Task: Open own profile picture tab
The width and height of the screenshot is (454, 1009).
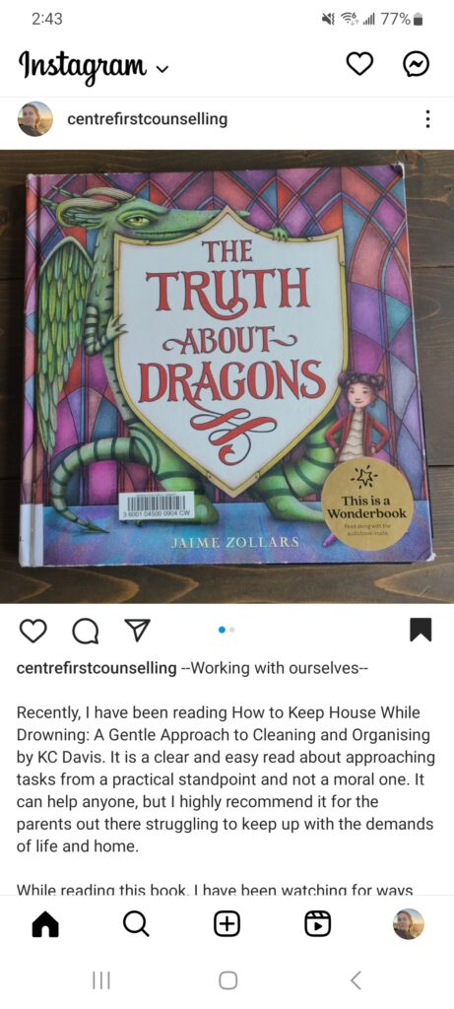Action: (x=409, y=924)
